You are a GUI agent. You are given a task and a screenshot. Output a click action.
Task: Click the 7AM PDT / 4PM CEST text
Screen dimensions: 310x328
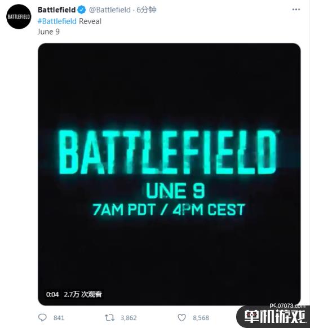(x=169, y=210)
